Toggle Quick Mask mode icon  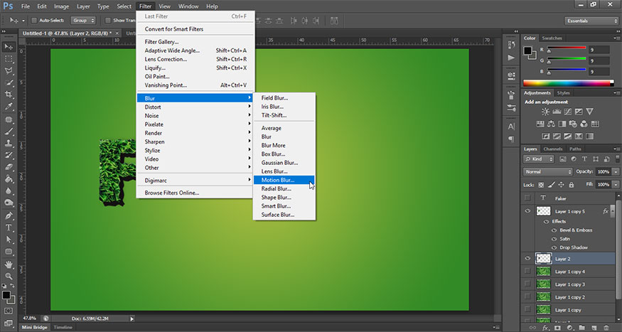(x=9, y=311)
